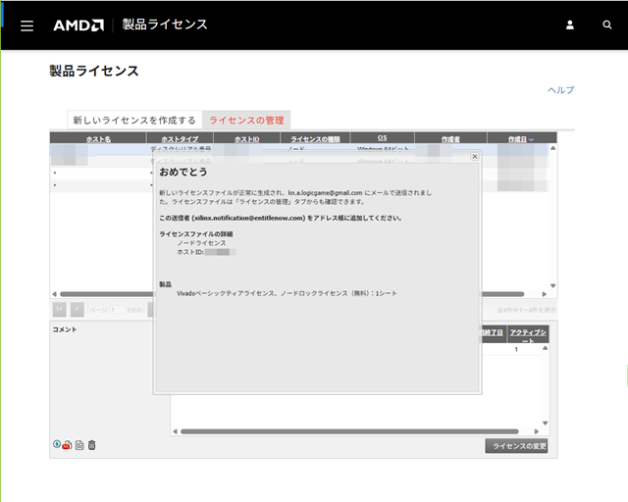This screenshot has height=502, width=628.
Task: Sort by ホストタイプ column header
Action: pyautogui.click(x=180, y=139)
